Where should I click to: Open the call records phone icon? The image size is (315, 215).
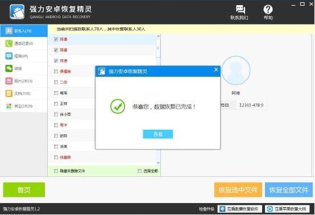coord(9,43)
